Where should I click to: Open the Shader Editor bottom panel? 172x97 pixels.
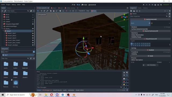click(x=80, y=90)
